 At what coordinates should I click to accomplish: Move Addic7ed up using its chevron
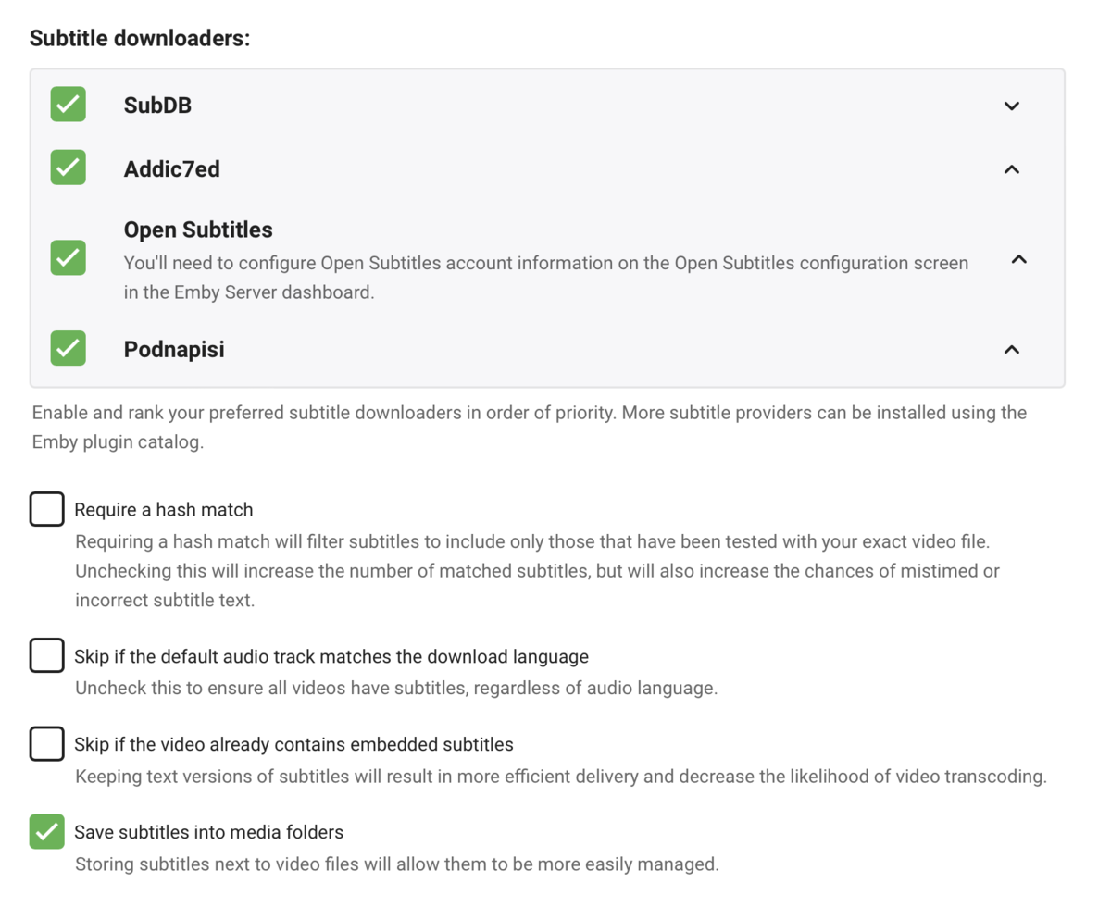[x=1011, y=169]
